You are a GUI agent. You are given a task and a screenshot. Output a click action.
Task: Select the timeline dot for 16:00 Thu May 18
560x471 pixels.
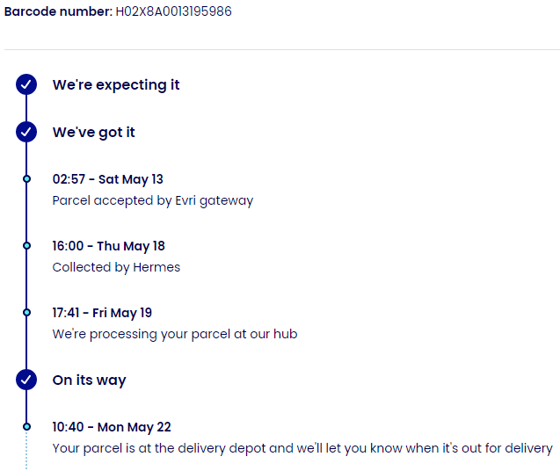tap(26, 246)
